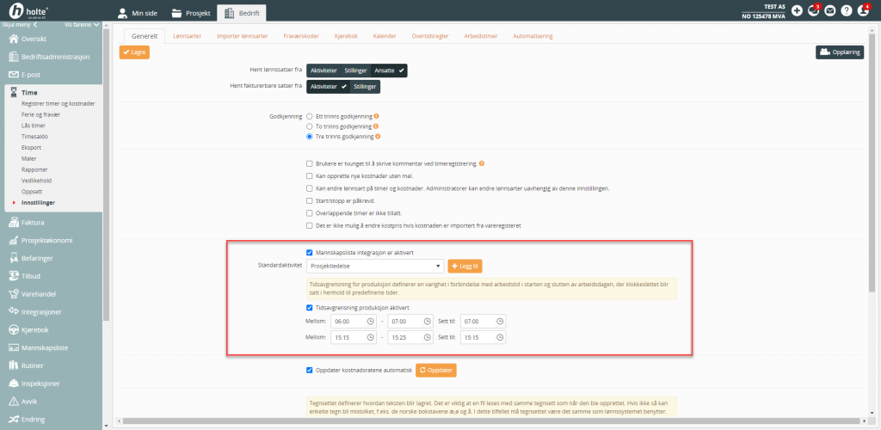881x430 pixels.
Task: Click the orange Lagre button
Action: point(134,52)
